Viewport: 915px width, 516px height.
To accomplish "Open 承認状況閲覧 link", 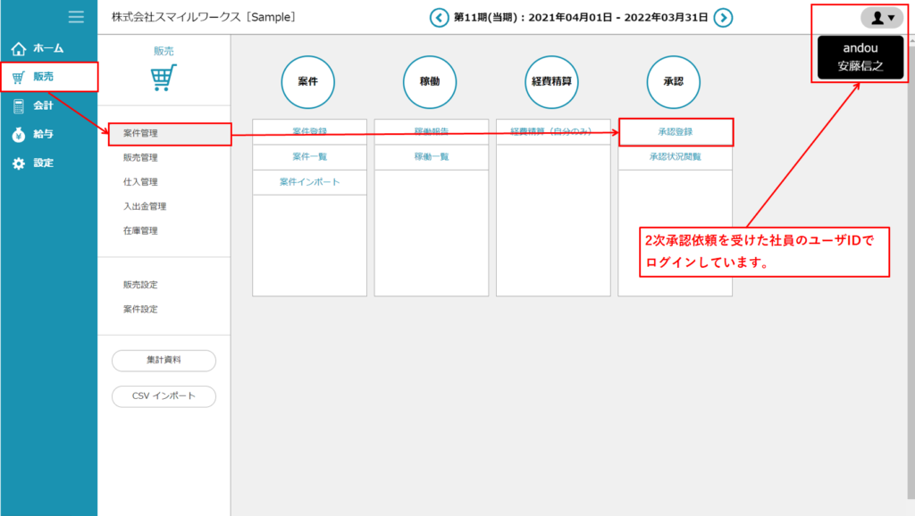I will pos(676,157).
